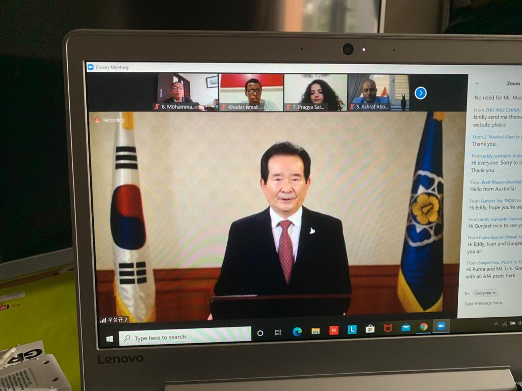Image resolution: width=522 pixels, height=391 pixels.
Task: Click the Zoom logo in the title bar
Action: point(91,67)
